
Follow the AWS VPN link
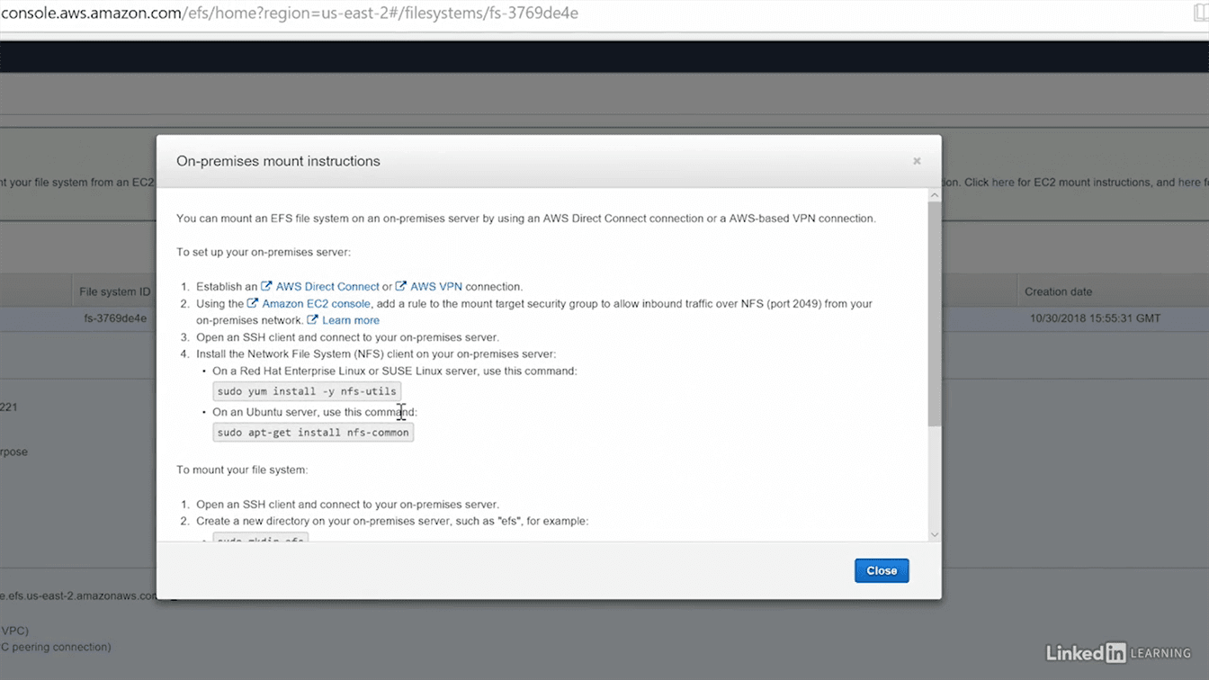(436, 287)
